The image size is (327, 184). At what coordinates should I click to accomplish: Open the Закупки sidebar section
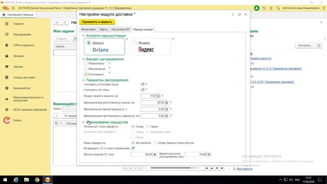(18, 67)
